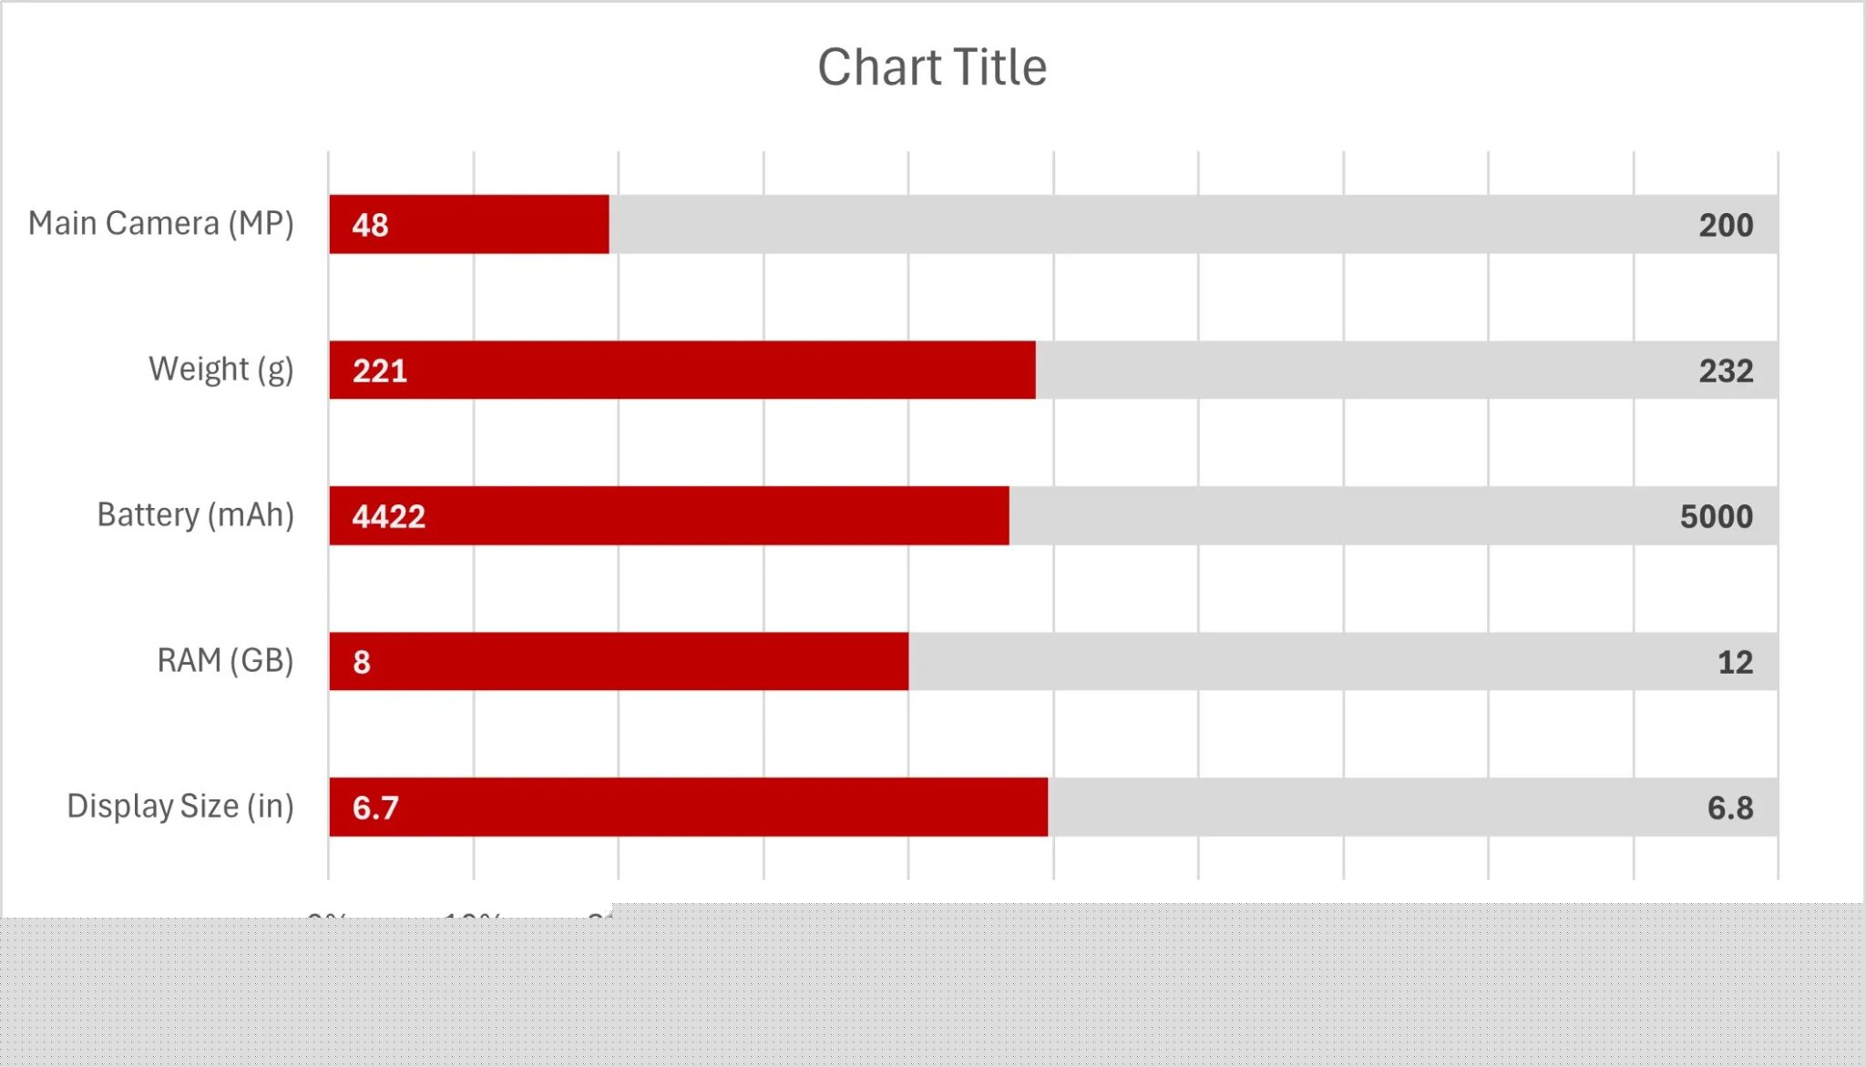
Task: Select the Display Size (in) axis label
Action: pos(180,806)
